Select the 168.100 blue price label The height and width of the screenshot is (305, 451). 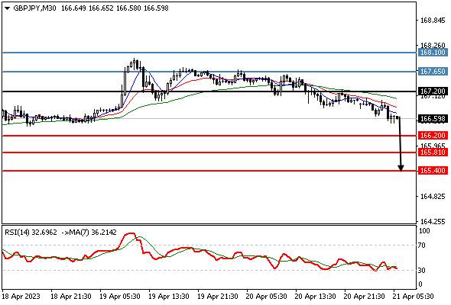433,53
